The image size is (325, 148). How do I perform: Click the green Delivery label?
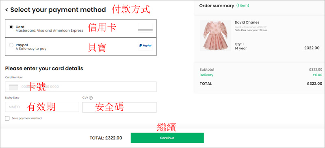pyautogui.click(x=206, y=75)
